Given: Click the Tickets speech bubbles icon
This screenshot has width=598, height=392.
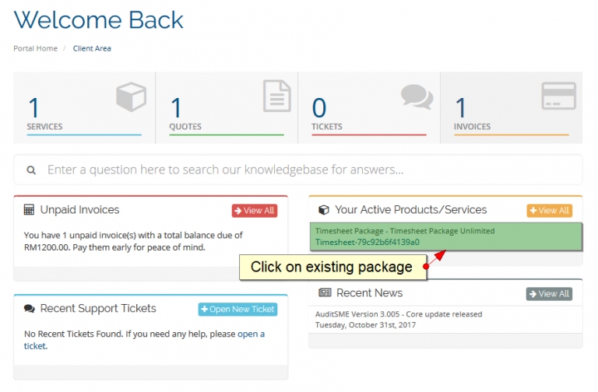Looking at the screenshot, I should [x=417, y=96].
